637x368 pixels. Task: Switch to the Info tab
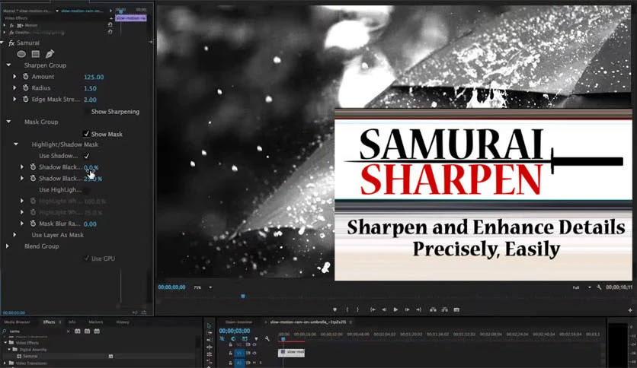tap(72, 322)
